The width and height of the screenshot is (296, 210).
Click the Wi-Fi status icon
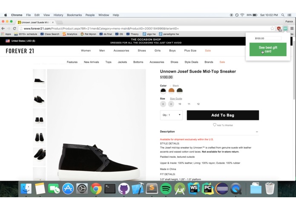pos(242,15)
